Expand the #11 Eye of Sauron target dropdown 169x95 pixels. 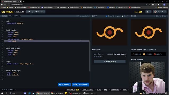pyautogui.click(x=36, y=12)
